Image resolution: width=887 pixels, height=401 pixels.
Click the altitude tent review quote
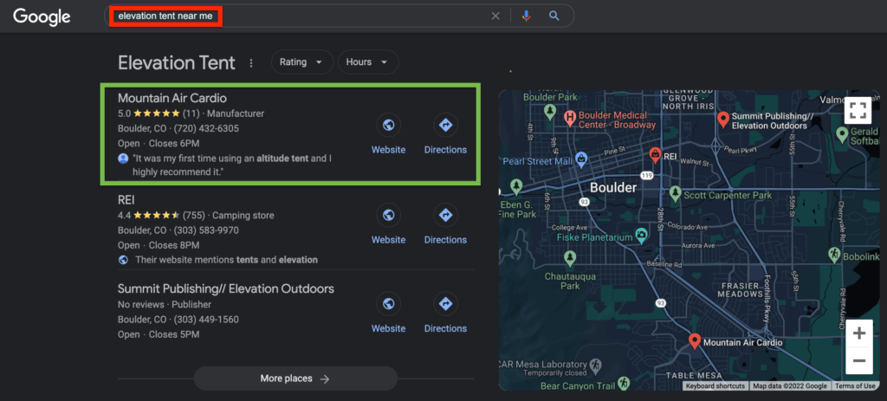pyautogui.click(x=232, y=165)
